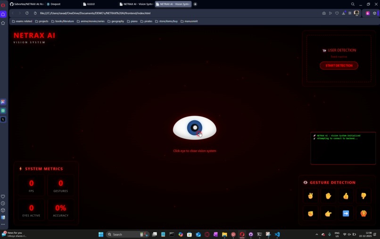Click the sidebar home icon
The height and width of the screenshot is (239, 380).
[3, 14]
